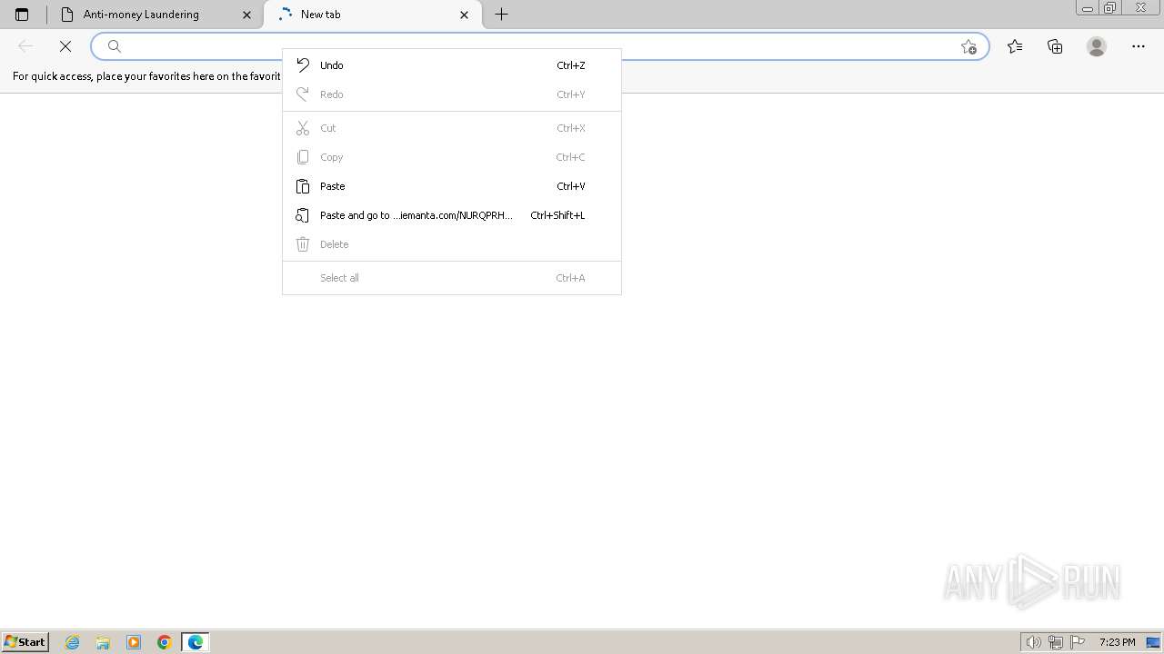
Task: Click the Redo arrow icon
Action: point(303,94)
